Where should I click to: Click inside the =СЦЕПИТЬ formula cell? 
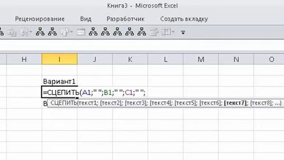click(59, 92)
